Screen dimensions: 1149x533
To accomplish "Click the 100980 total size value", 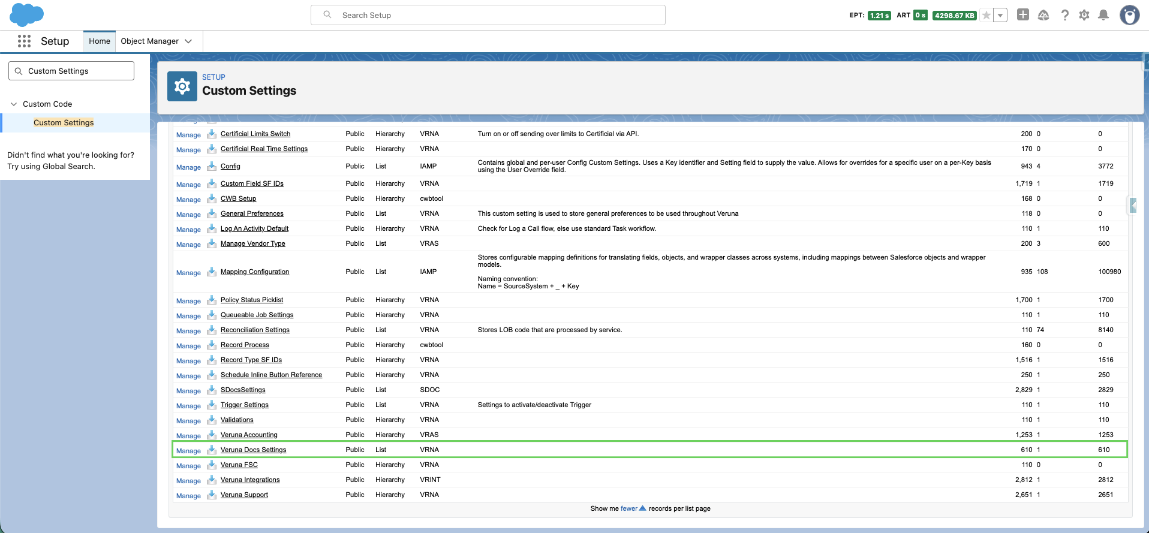I will (x=1109, y=272).
